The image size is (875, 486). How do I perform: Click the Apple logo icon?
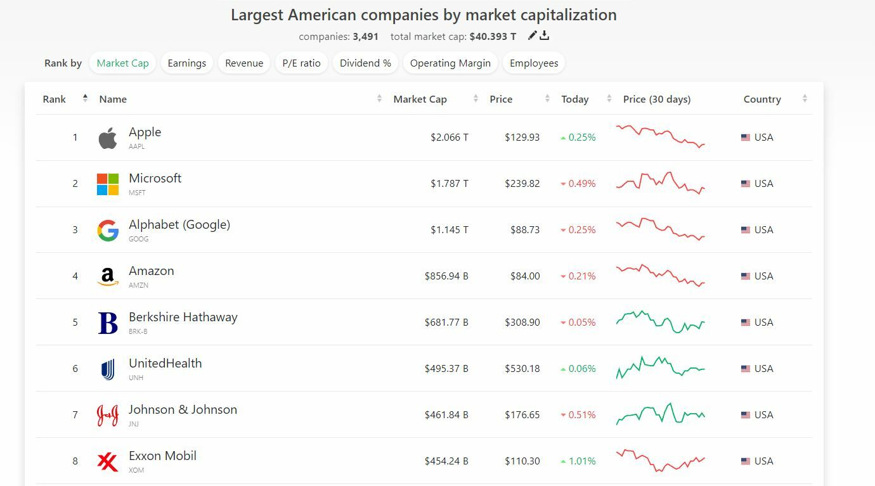click(108, 137)
